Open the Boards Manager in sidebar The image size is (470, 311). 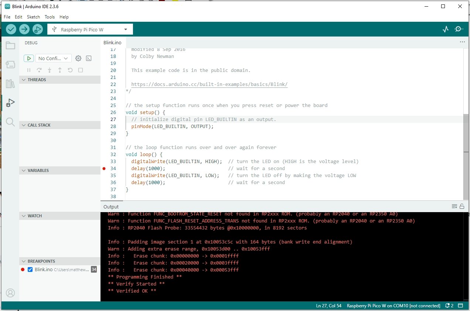coord(10,65)
